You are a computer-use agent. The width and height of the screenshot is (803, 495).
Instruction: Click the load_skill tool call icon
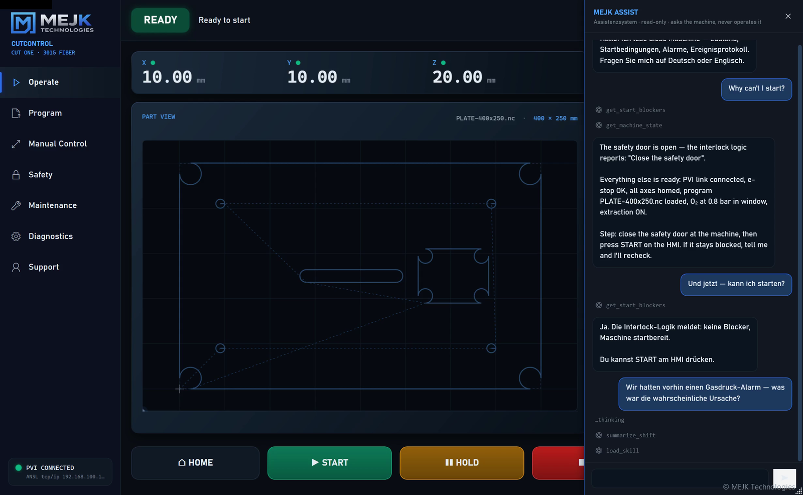[599, 451]
